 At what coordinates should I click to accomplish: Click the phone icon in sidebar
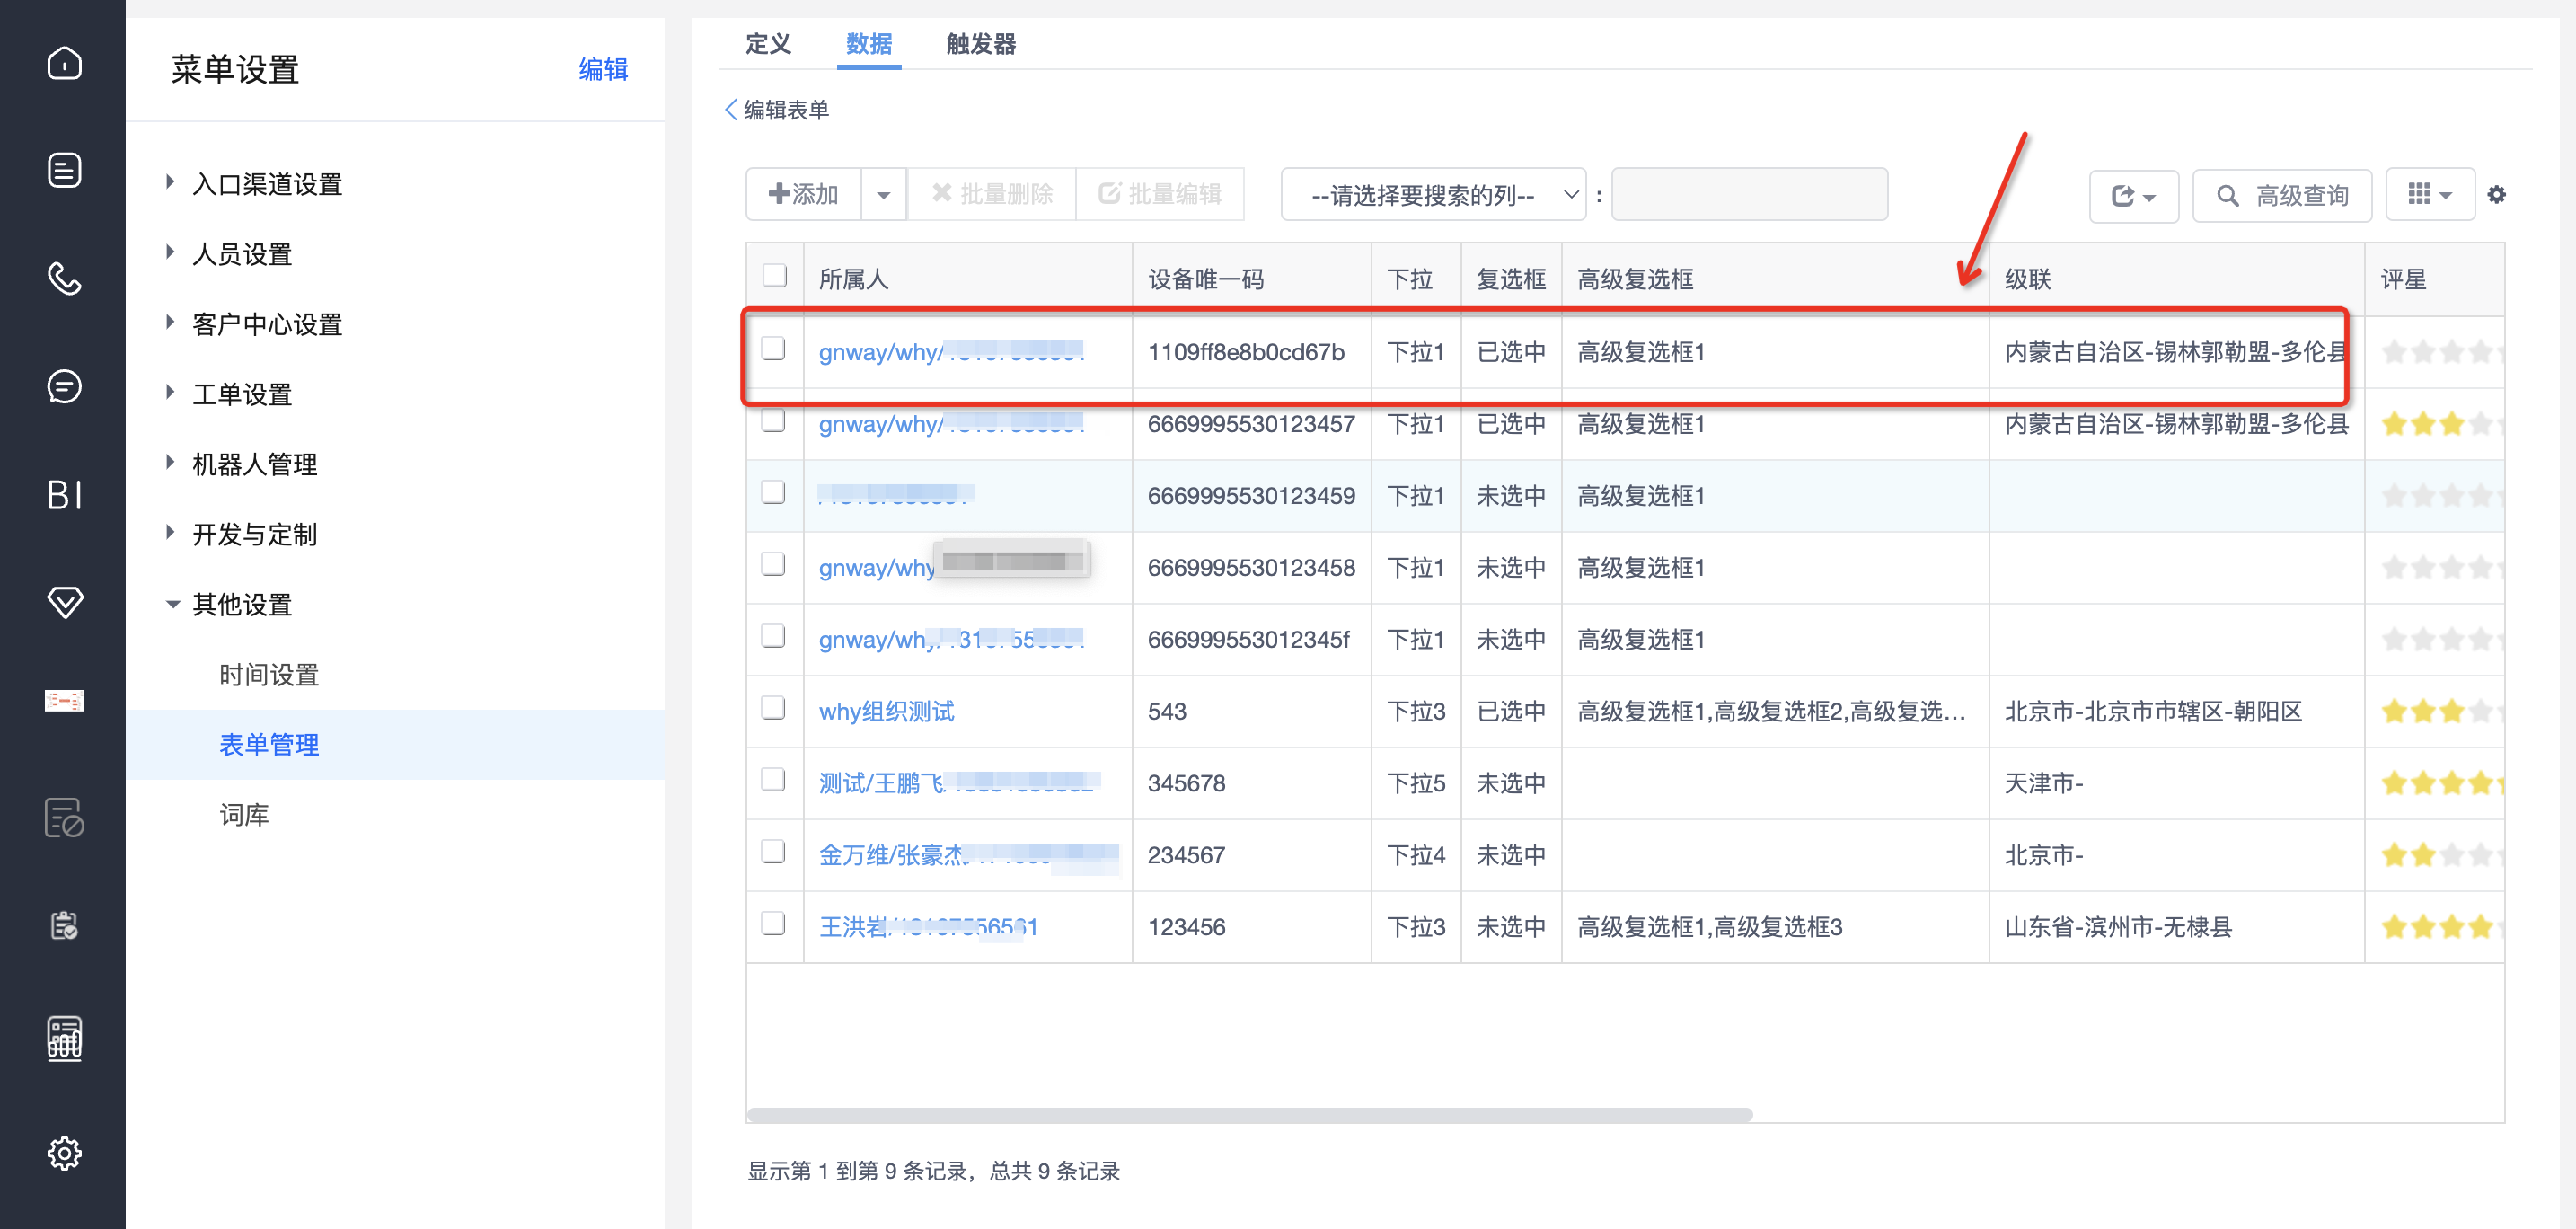click(64, 278)
